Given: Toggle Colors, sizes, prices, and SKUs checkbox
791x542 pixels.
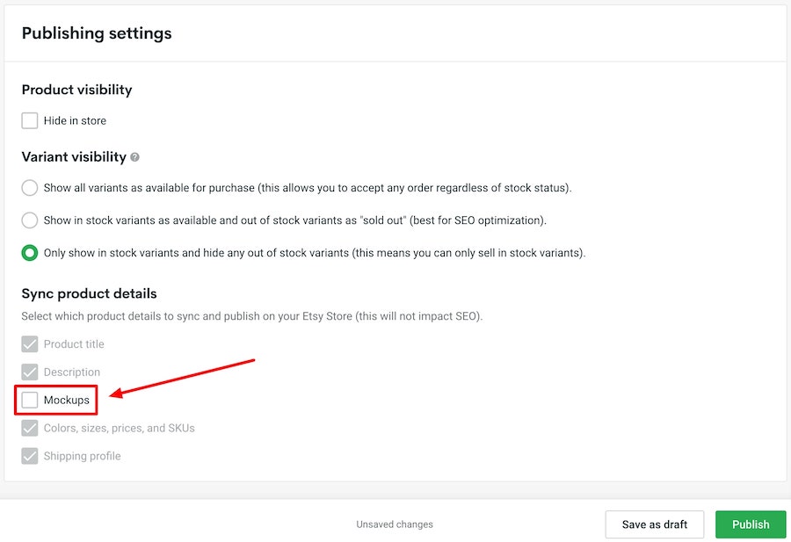Looking at the screenshot, I should (x=30, y=429).
